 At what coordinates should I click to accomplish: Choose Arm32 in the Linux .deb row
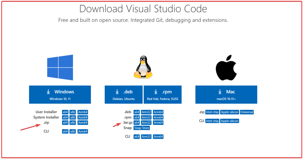tap(146, 112)
